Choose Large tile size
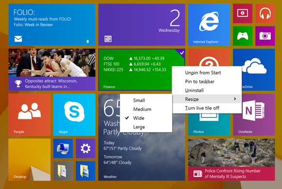 146,127
